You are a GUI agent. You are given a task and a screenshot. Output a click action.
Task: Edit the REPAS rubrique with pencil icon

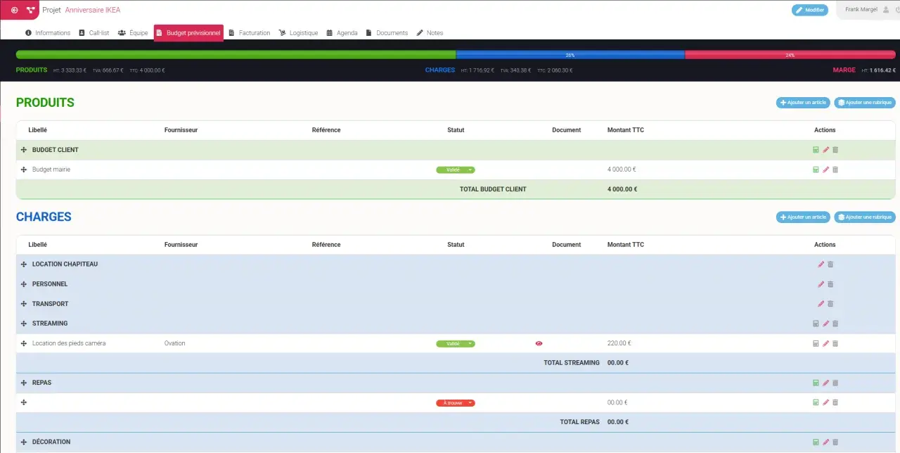click(x=825, y=383)
